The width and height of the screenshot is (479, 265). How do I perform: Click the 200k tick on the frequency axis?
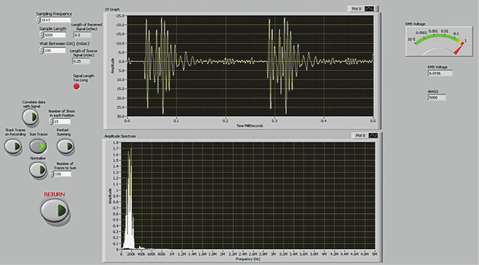coord(131,254)
